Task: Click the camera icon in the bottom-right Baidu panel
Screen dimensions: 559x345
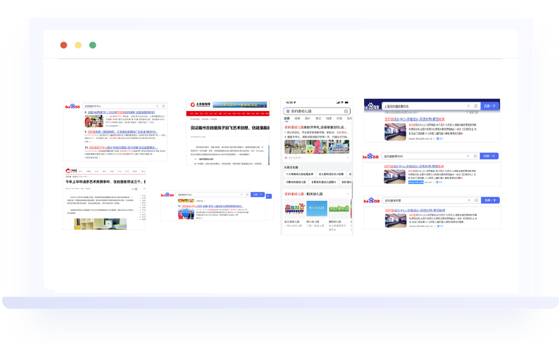Action: coord(476,200)
